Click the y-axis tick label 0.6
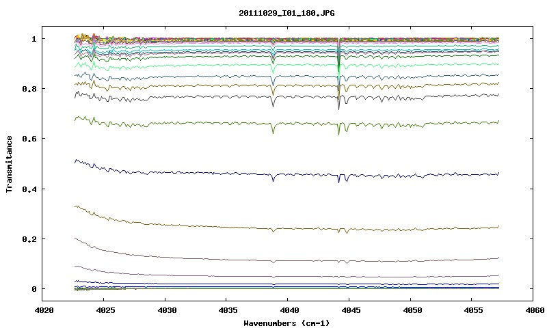Image resolution: width=547 pixels, height=328 pixels. pos(29,139)
